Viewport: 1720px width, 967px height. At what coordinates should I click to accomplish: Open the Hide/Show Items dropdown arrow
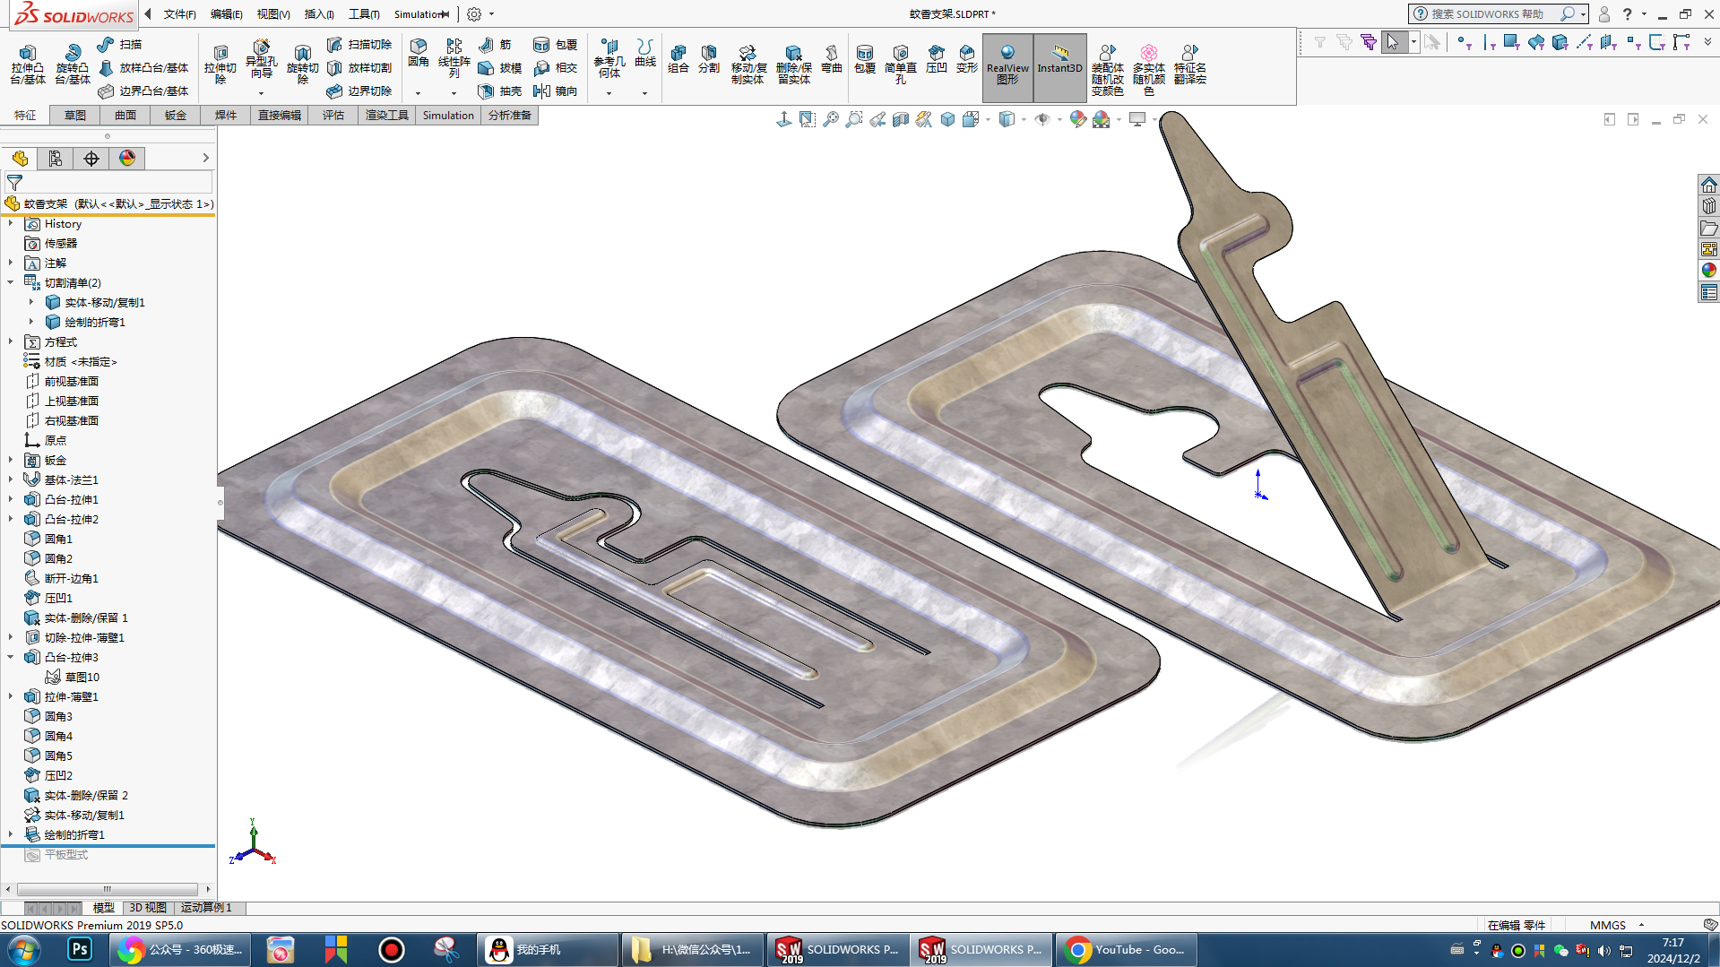pyautogui.click(x=1059, y=119)
